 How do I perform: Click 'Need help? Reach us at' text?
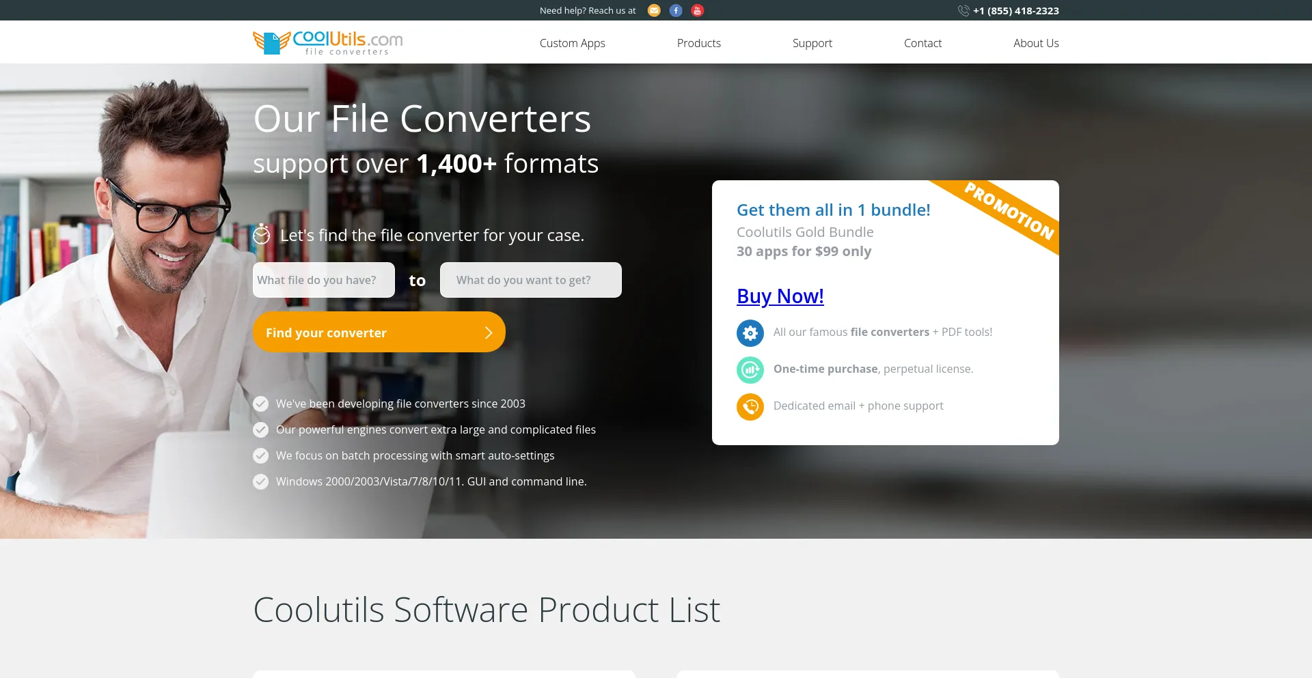[x=588, y=10]
